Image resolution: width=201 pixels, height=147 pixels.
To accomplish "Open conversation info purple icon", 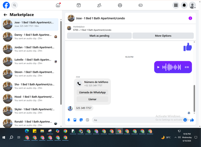I will point(190,18).
